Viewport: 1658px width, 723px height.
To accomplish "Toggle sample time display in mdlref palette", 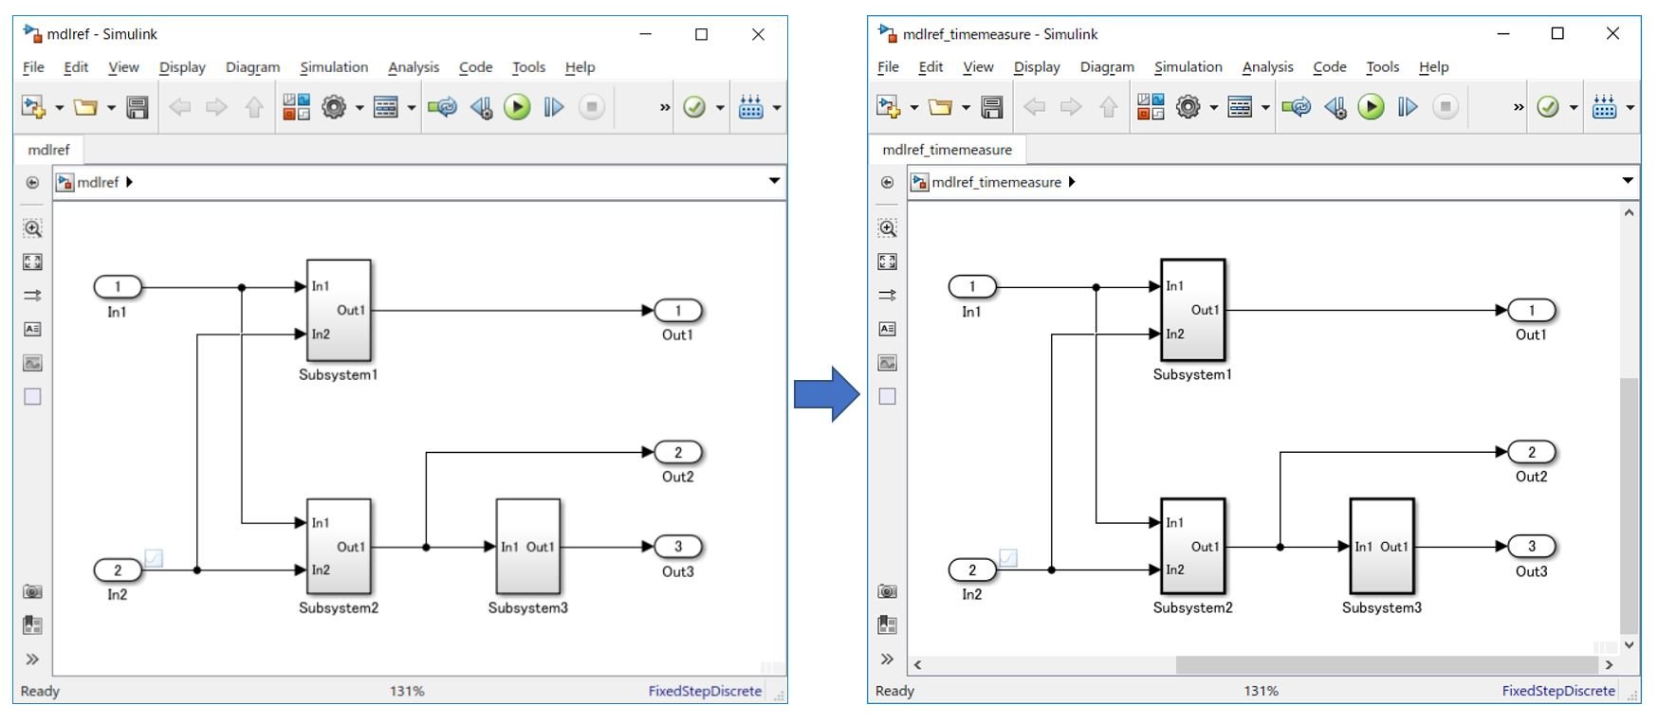I will point(32,296).
